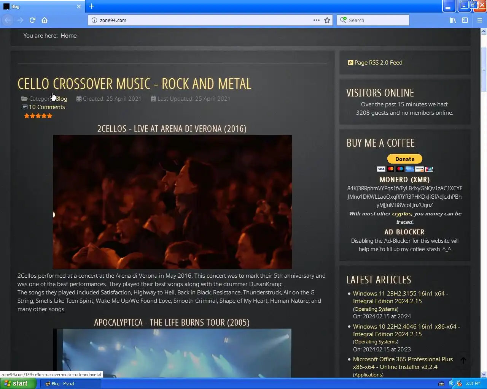The image size is (487, 389).
Task: Click the AD BLOCKER heading
Action: (404, 232)
